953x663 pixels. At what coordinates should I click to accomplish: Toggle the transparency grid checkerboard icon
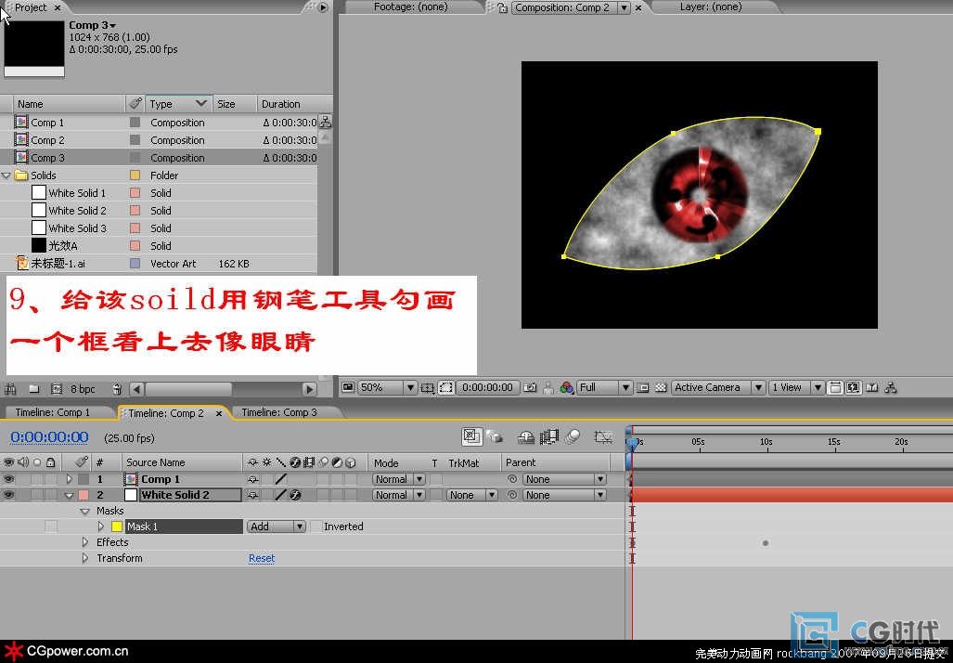coord(660,387)
